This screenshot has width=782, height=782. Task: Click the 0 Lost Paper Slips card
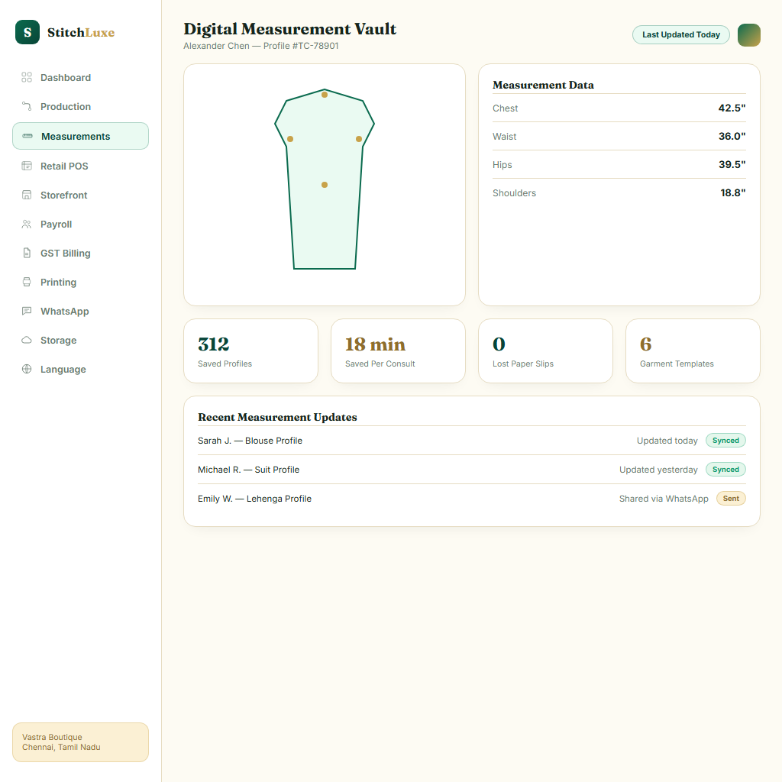click(x=545, y=351)
